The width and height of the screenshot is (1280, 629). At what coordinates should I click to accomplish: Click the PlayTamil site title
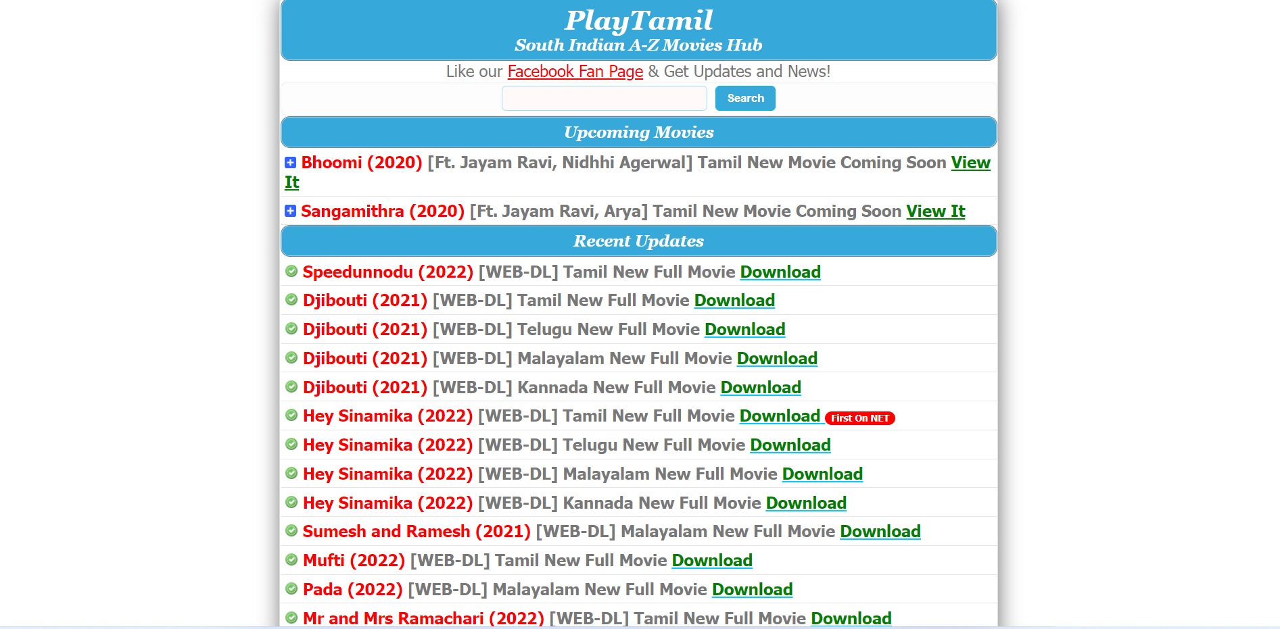tap(639, 20)
